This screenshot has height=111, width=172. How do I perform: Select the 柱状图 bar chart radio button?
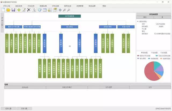(152, 52)
